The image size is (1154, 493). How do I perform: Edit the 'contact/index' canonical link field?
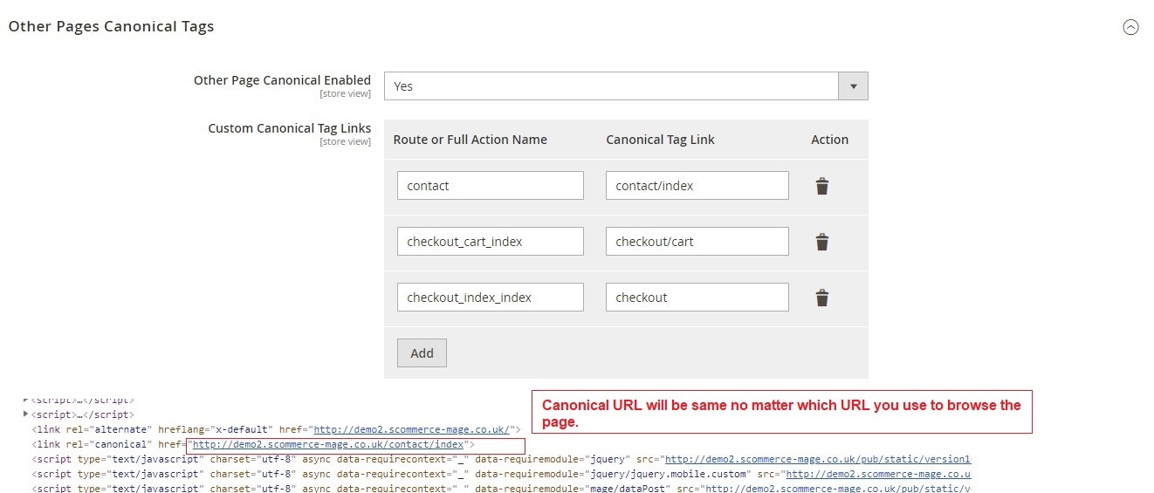pos(697,186)
